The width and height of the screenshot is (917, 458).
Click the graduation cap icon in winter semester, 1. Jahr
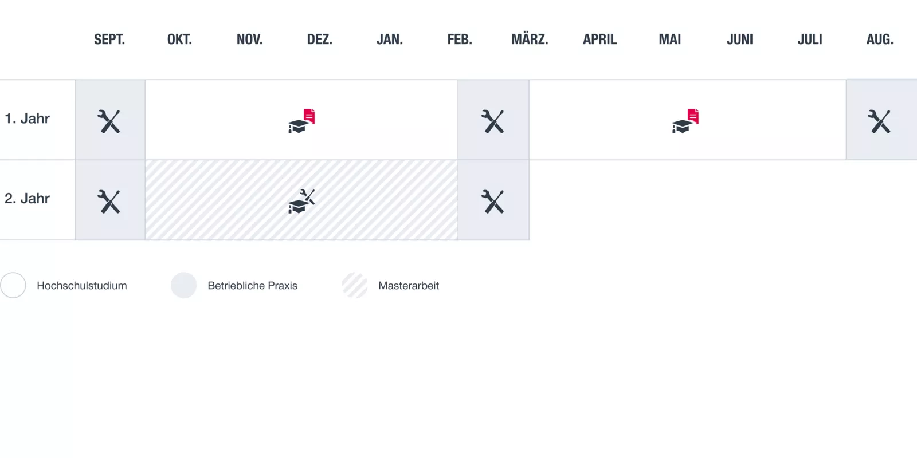tap(301, 121)
